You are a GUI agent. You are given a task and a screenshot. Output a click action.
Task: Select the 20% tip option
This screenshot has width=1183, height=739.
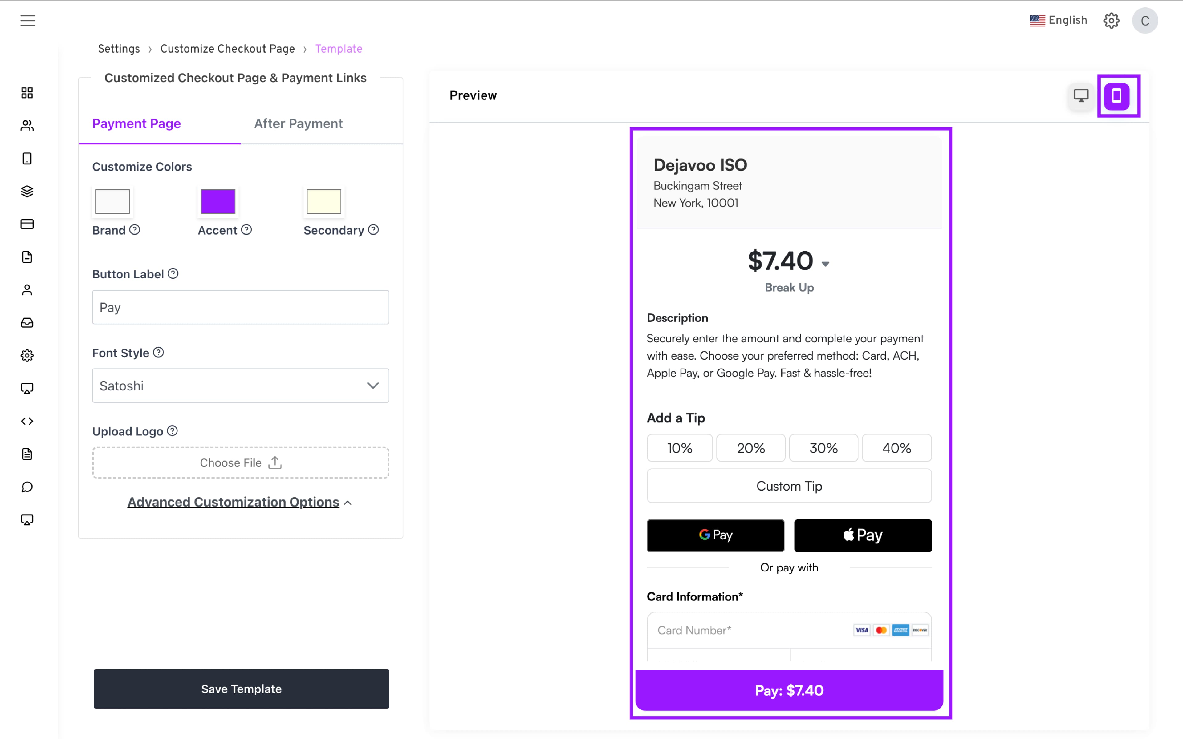point(750,448)
